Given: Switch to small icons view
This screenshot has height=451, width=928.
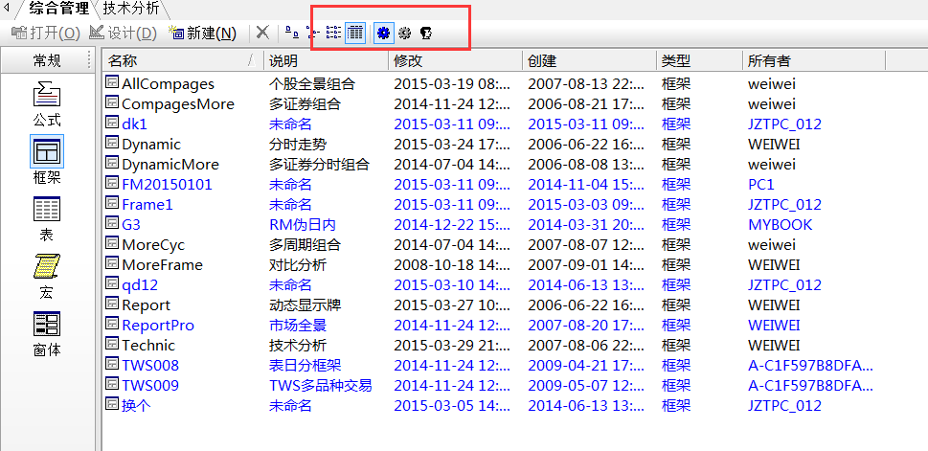Looking at the screenshot, I should (x=312, y=33).
